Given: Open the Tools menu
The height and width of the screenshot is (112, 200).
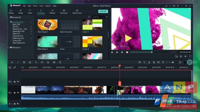Looking at the screenshot, I should (35, 6).
